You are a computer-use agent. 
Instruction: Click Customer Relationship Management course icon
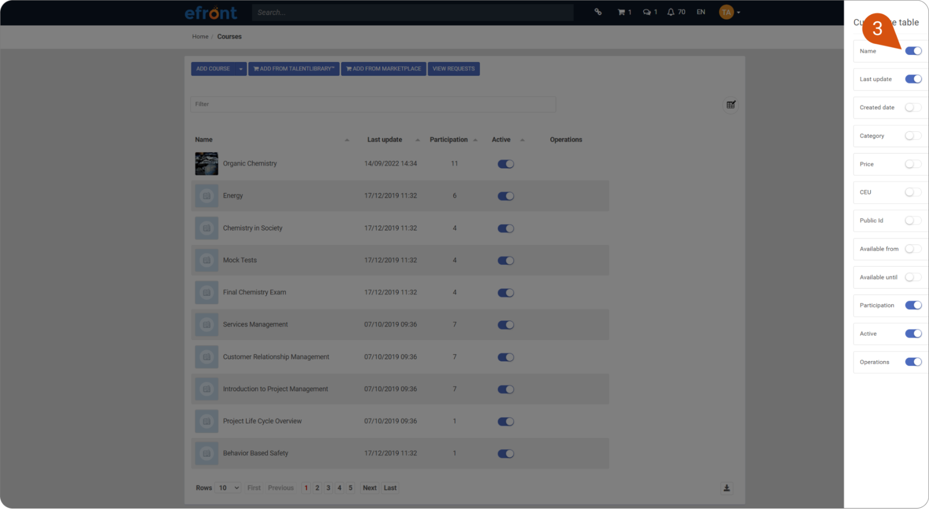coord(206,357)
